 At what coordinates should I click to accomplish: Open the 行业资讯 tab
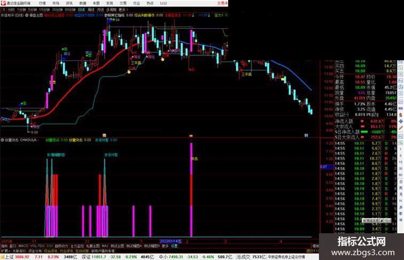[x=66, y=251]
